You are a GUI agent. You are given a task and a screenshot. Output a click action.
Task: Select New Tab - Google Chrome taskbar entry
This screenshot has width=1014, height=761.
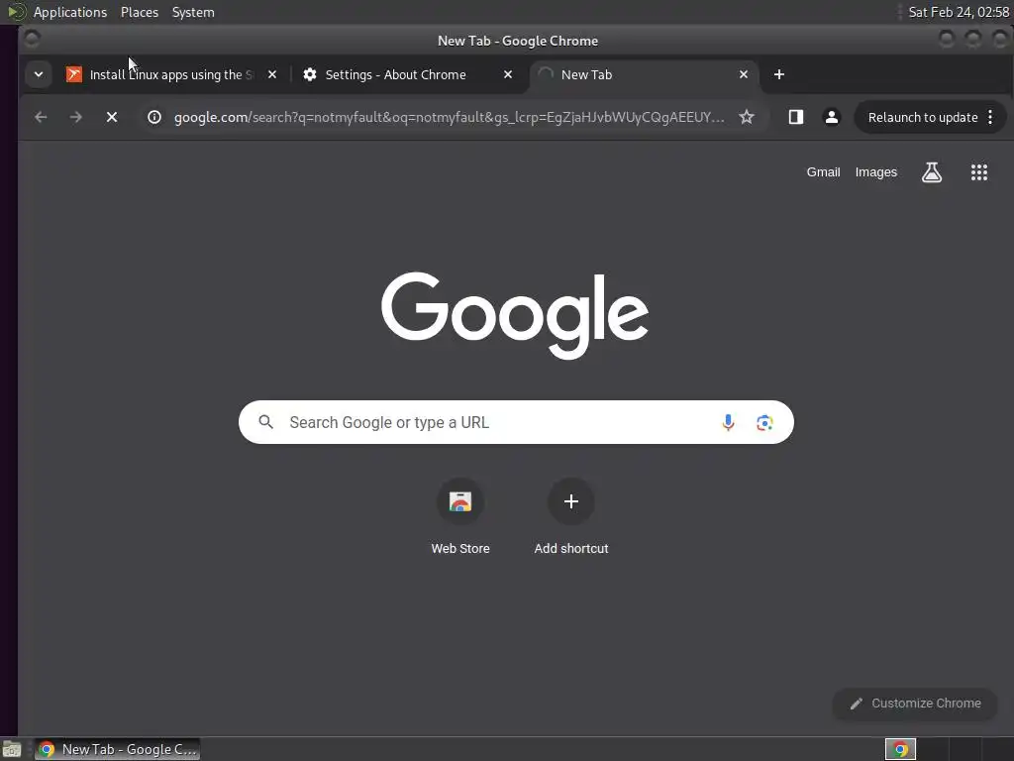(117, 749)
